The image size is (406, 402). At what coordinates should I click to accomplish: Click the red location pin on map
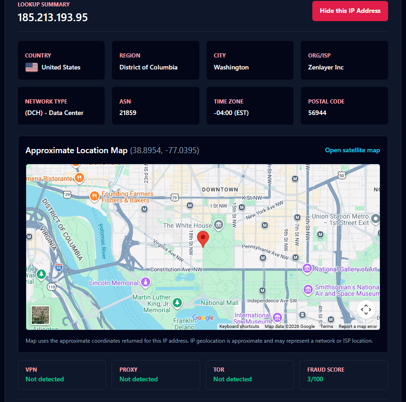[203, 239]
